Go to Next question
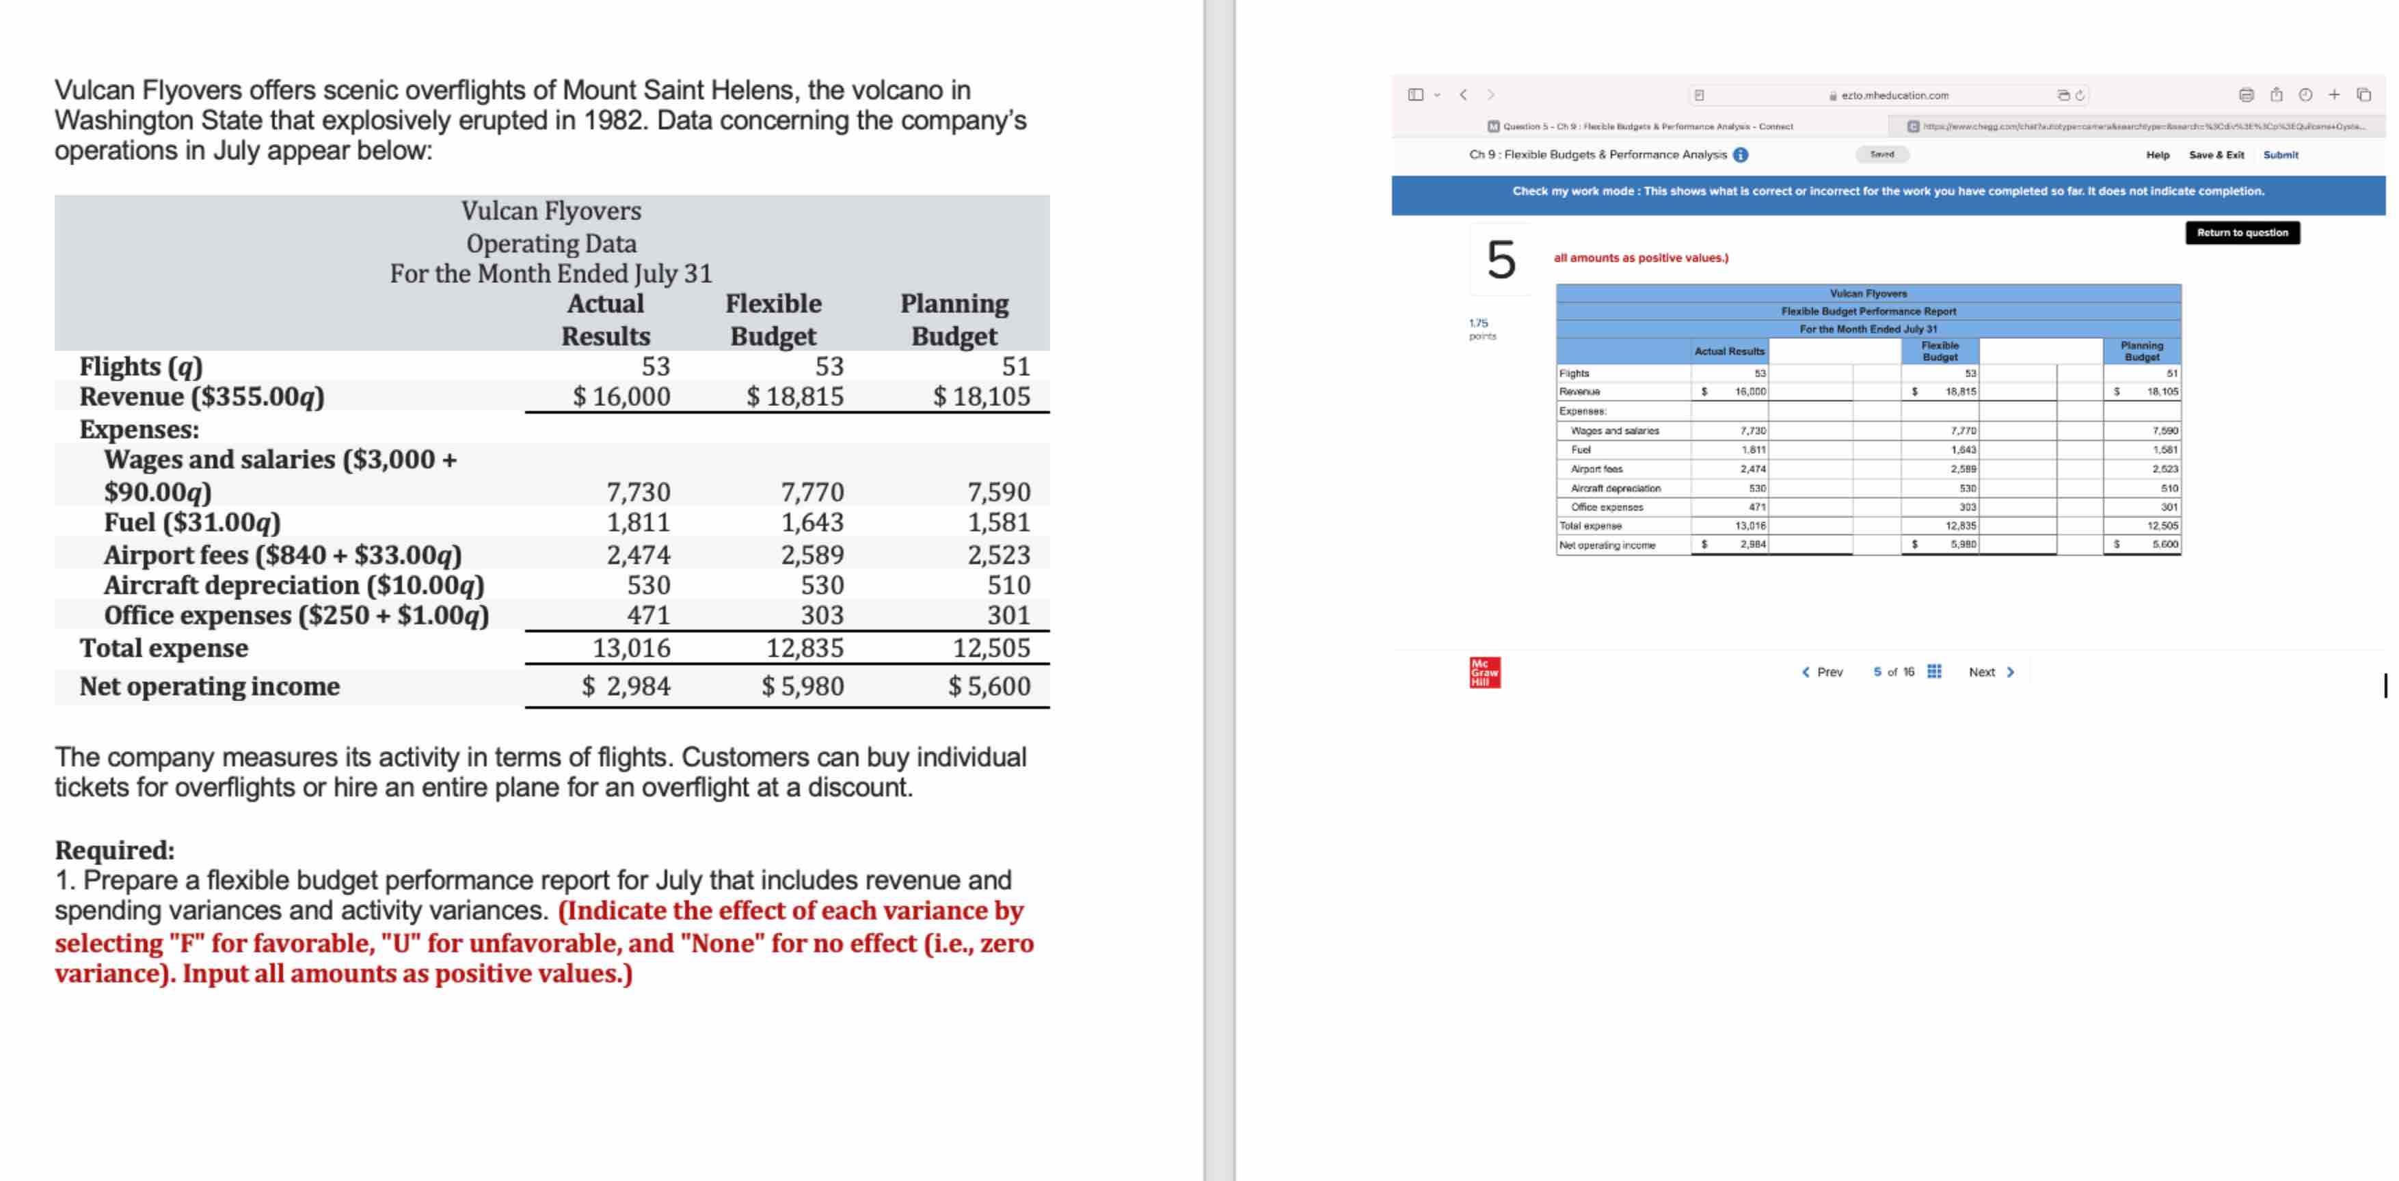The height and width of the screenshot is (1181, 2399). tap(1991, 672)
